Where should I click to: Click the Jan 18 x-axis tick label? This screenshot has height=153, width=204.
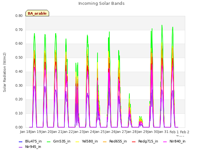[x=25, y=132]
